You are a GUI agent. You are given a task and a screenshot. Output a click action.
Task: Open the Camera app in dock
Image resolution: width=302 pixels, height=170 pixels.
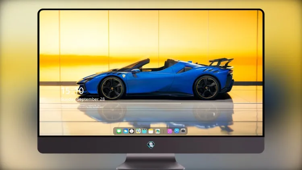pyautogui.click(x=183, y=131)
